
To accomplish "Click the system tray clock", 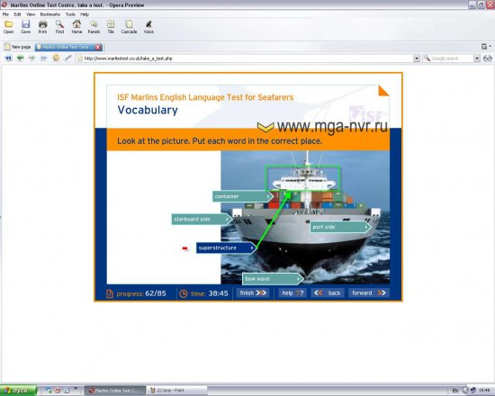I will point(484,391).
